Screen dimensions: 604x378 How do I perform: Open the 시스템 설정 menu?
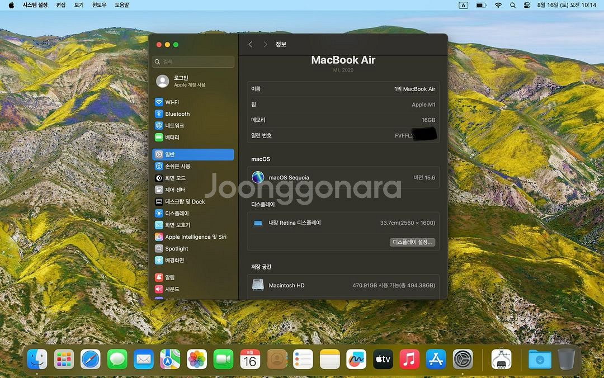[35, 5]
